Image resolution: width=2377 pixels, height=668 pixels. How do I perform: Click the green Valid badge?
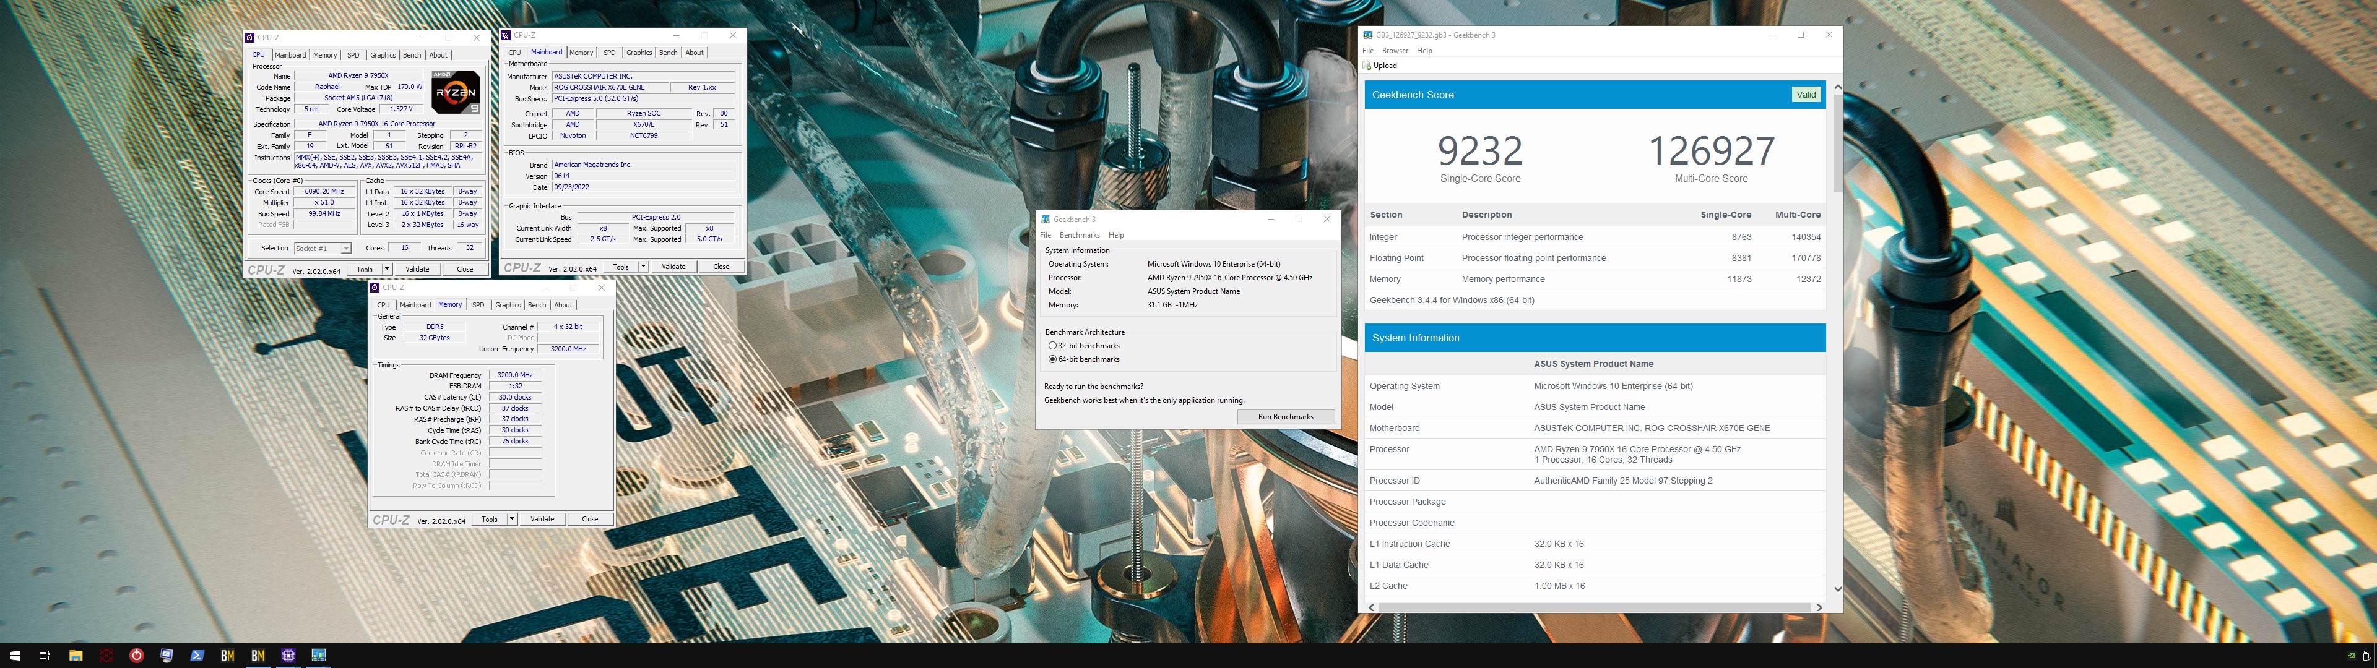coord(1806,95)
